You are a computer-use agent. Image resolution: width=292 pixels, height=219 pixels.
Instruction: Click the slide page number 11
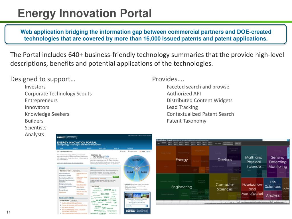pos(9,212)
